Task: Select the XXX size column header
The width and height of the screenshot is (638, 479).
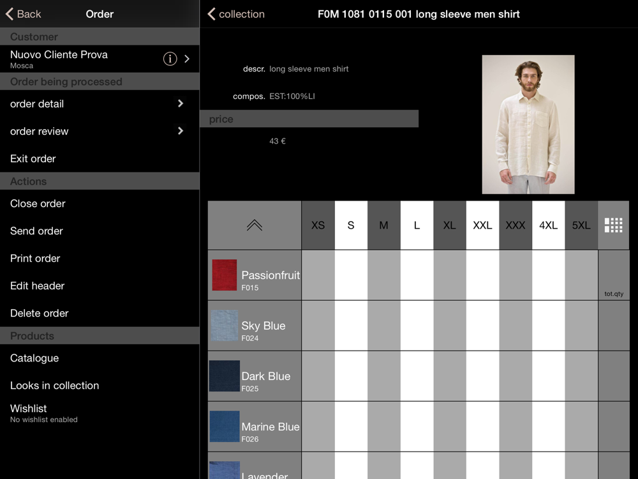Action: [516, 225]
